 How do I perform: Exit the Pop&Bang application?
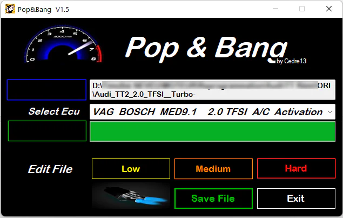click(296, 199)
